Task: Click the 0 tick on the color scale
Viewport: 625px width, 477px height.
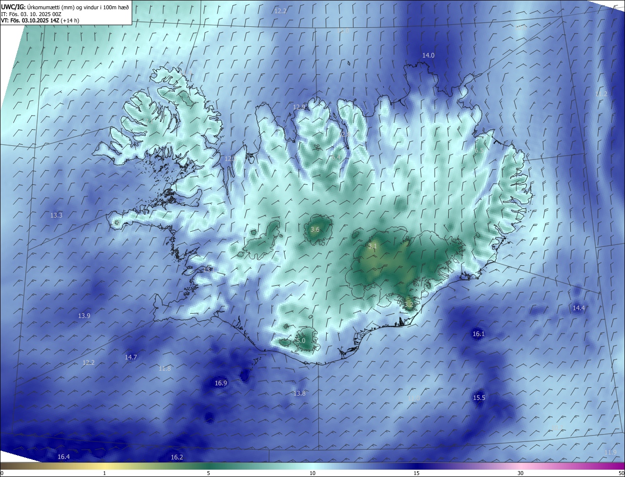Action: [x=2, y=473]
